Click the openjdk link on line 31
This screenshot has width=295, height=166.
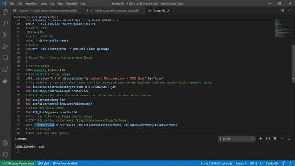tap(40, 70)
